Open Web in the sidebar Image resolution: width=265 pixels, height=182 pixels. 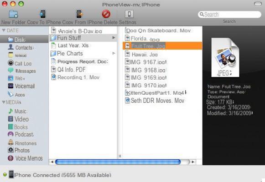(16, 78)
